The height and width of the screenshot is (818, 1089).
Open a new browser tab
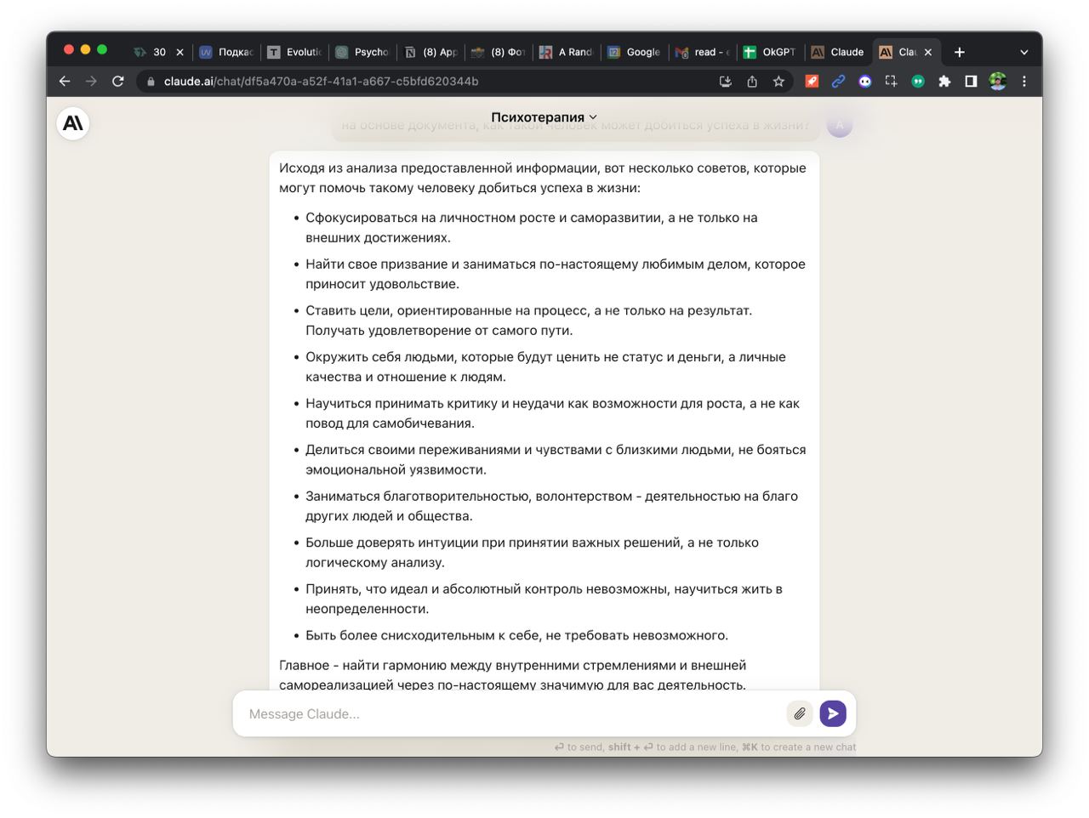960,52
